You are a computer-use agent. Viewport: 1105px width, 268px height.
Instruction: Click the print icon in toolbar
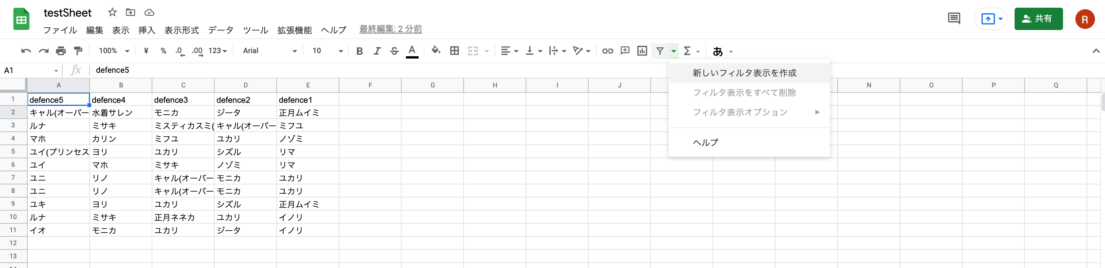(61, 51)
